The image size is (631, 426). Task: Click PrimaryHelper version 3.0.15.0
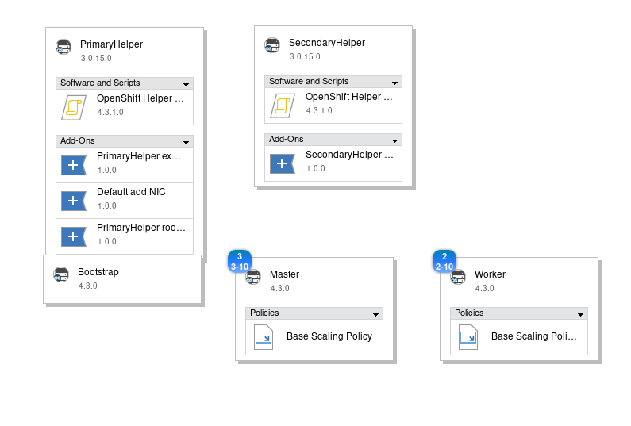96,58
